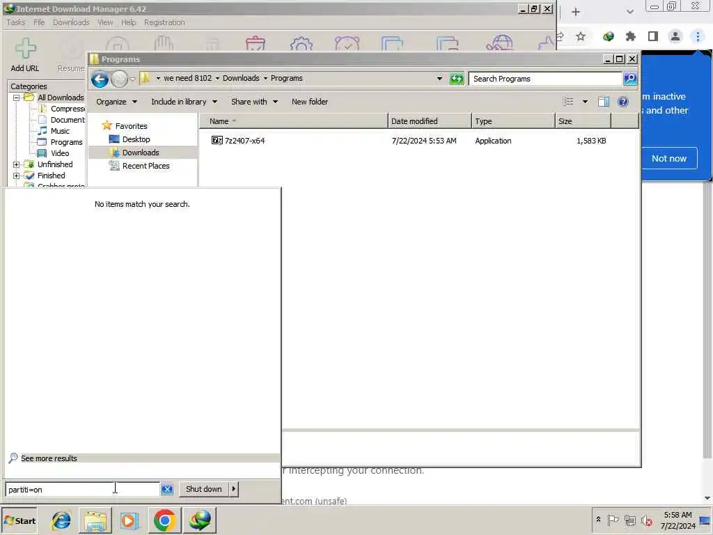Open the Help menu in IDM
The height and width of the screenshot is (535, 713).
[x=128, y=22]
